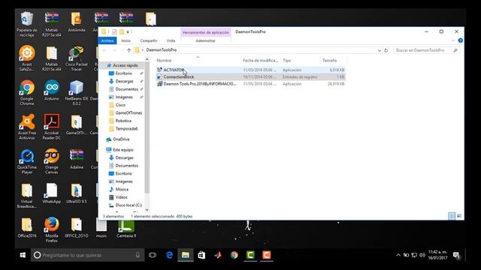Open the Office2016 folder on the desktop
The width and height of the screenshot is (481, 270).
click(x=27, y=228)
